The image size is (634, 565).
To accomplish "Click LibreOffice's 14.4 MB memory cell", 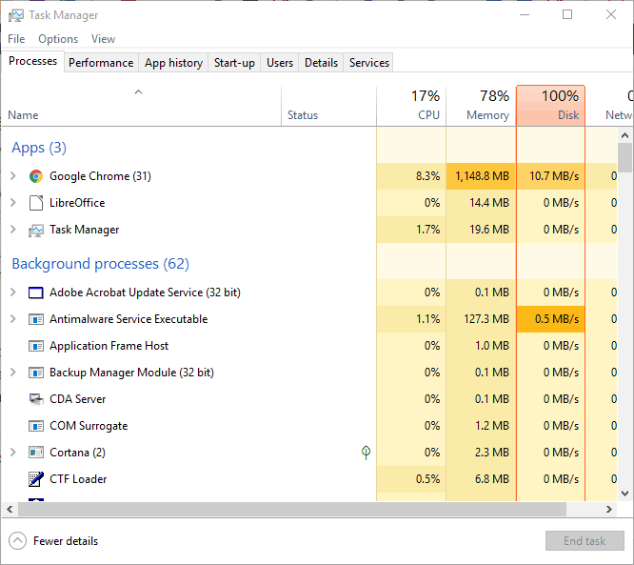I will tap(481, 203).
